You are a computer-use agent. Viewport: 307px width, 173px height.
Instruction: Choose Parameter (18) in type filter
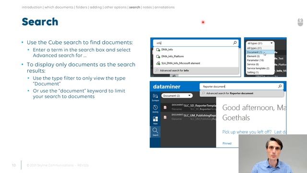tap(260, 60)
